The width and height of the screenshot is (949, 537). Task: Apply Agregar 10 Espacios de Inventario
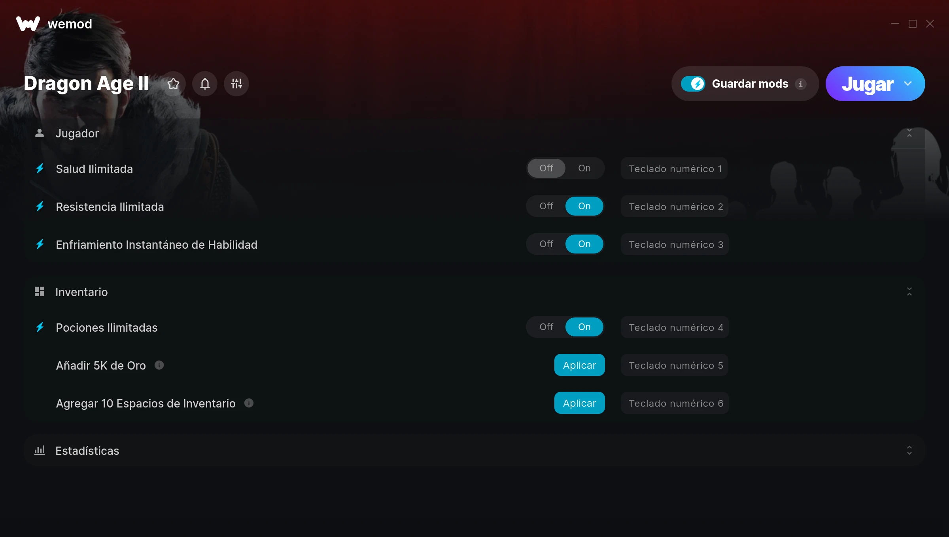[580, 403]
